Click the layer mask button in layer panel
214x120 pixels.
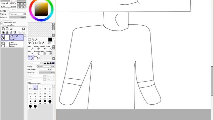pyautogui.click(x=23, y=29)
